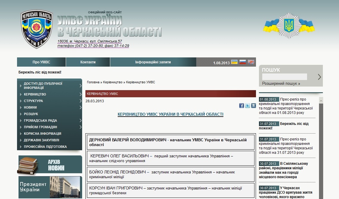Screen dimensions: 339x199
Task: Open the Архів новин banner
Action: [50, 164]
